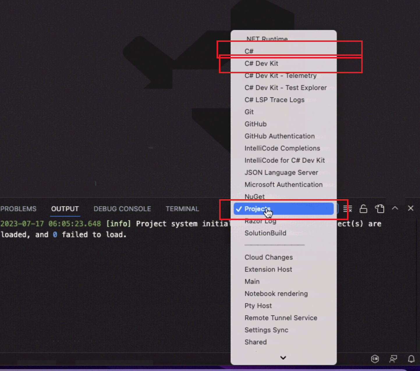Viewport: 420px width, 371px height.
Task: View the PROBLEMS panel
Action: (18, 208)
